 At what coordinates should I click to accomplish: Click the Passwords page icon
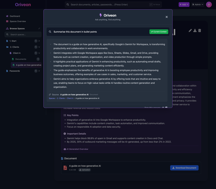click(x=7, y=71)
